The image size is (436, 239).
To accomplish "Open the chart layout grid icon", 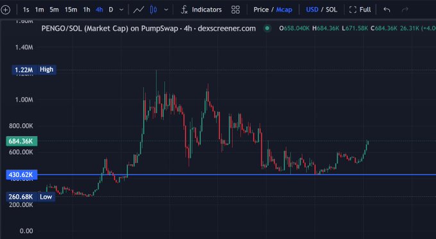I will [x=235, y=10].
